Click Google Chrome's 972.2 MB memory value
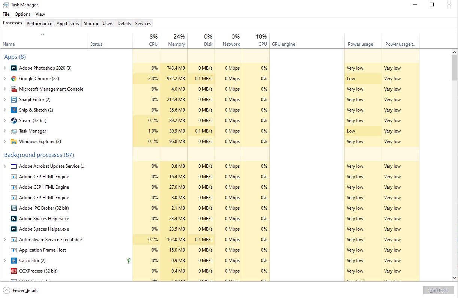Viewport: 458px width, 298px height. (x=176, y=79)
